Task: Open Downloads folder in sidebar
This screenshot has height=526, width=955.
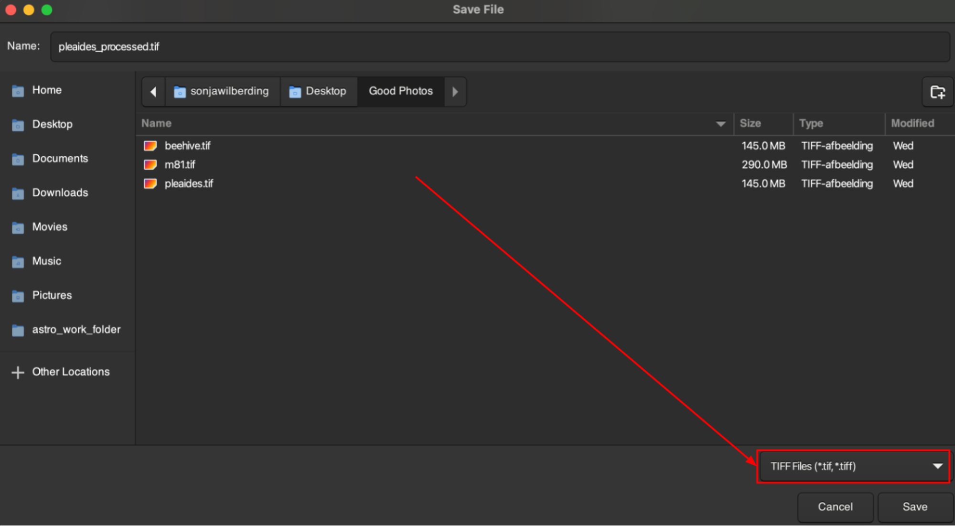Action: pos(60,193)
